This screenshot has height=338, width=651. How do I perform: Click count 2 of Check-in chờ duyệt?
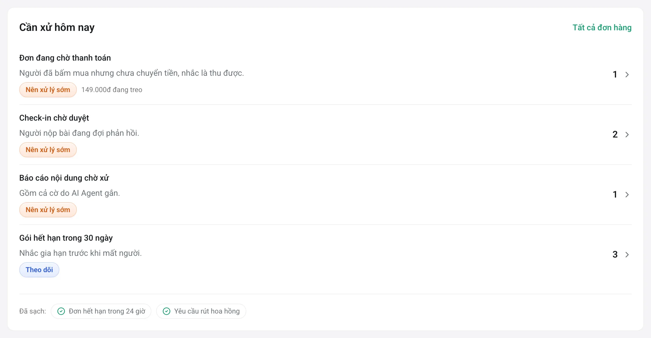[x=615, y=135]
